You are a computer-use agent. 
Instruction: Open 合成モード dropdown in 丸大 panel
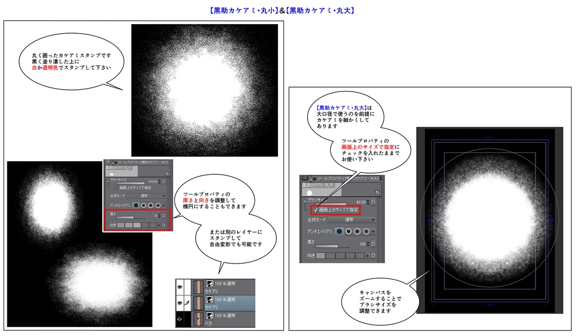coord(352,220)
